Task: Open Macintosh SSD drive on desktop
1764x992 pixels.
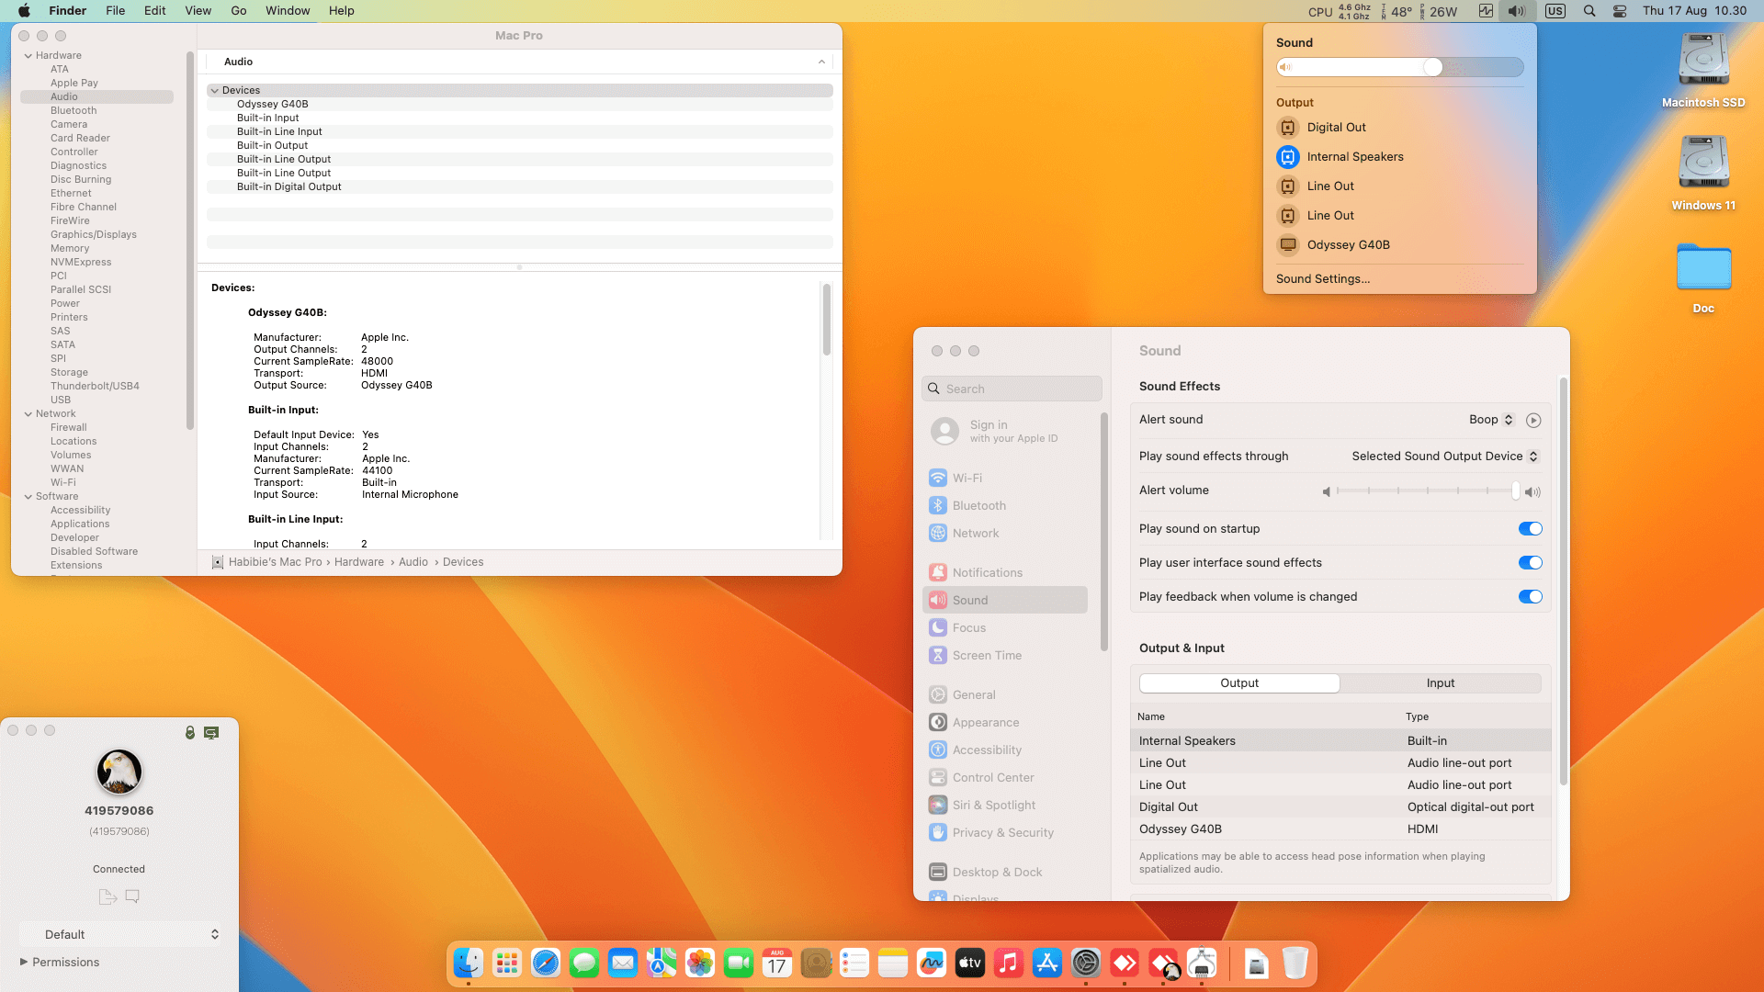Action: coord(1703,71)
